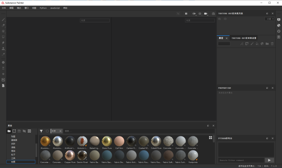Open the camera perspective dropdown

tap(206, 14)
